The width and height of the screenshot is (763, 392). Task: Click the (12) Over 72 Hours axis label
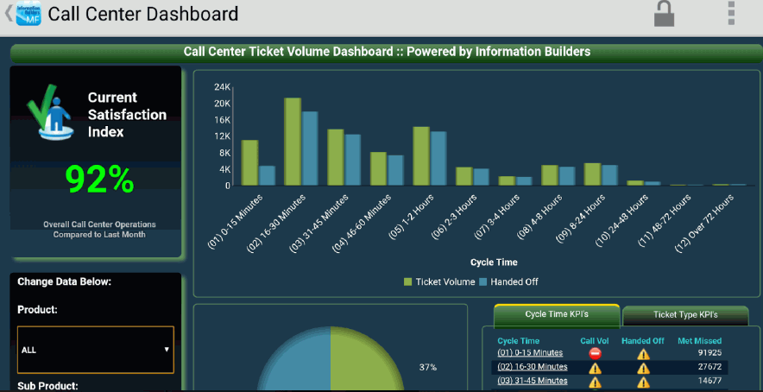(704, 223)
